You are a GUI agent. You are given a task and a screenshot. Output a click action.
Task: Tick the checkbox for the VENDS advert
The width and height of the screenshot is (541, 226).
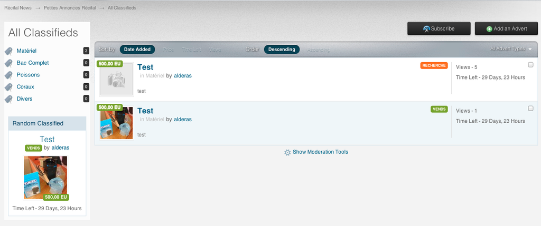click(530, 109)
